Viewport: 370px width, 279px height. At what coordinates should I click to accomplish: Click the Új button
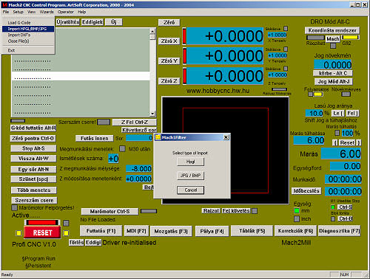click(x=114, y=22)
